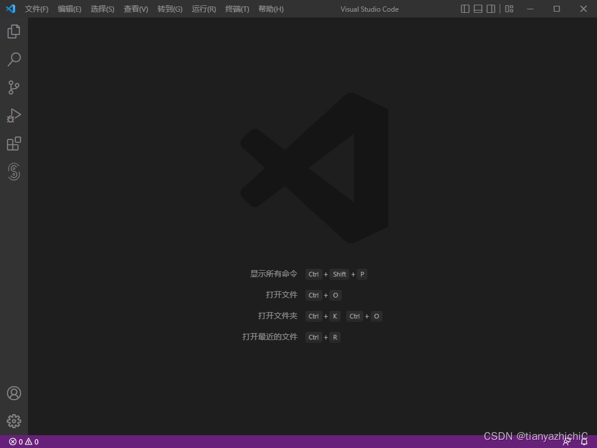Open the 编辑(E) menu

[x=69, y=9]
